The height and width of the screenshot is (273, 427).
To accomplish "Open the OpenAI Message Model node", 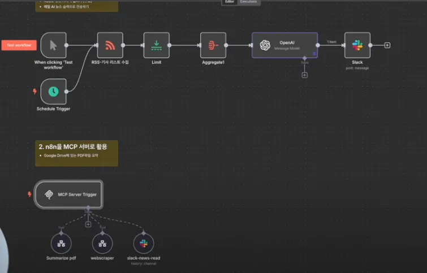I will tap(284, 45).
